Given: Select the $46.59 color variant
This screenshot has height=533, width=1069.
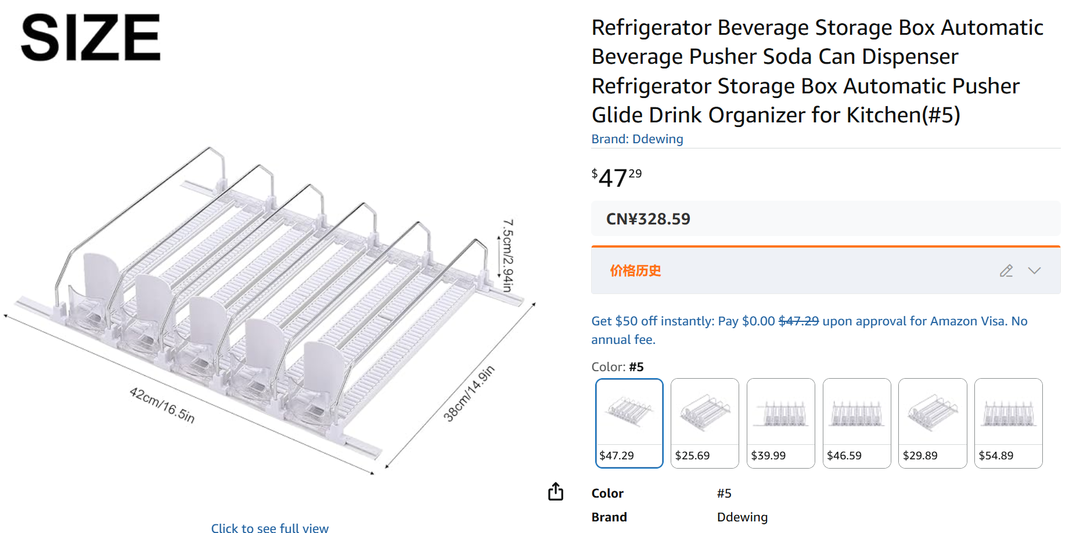Looking at the screenshot, I should 856,423.
